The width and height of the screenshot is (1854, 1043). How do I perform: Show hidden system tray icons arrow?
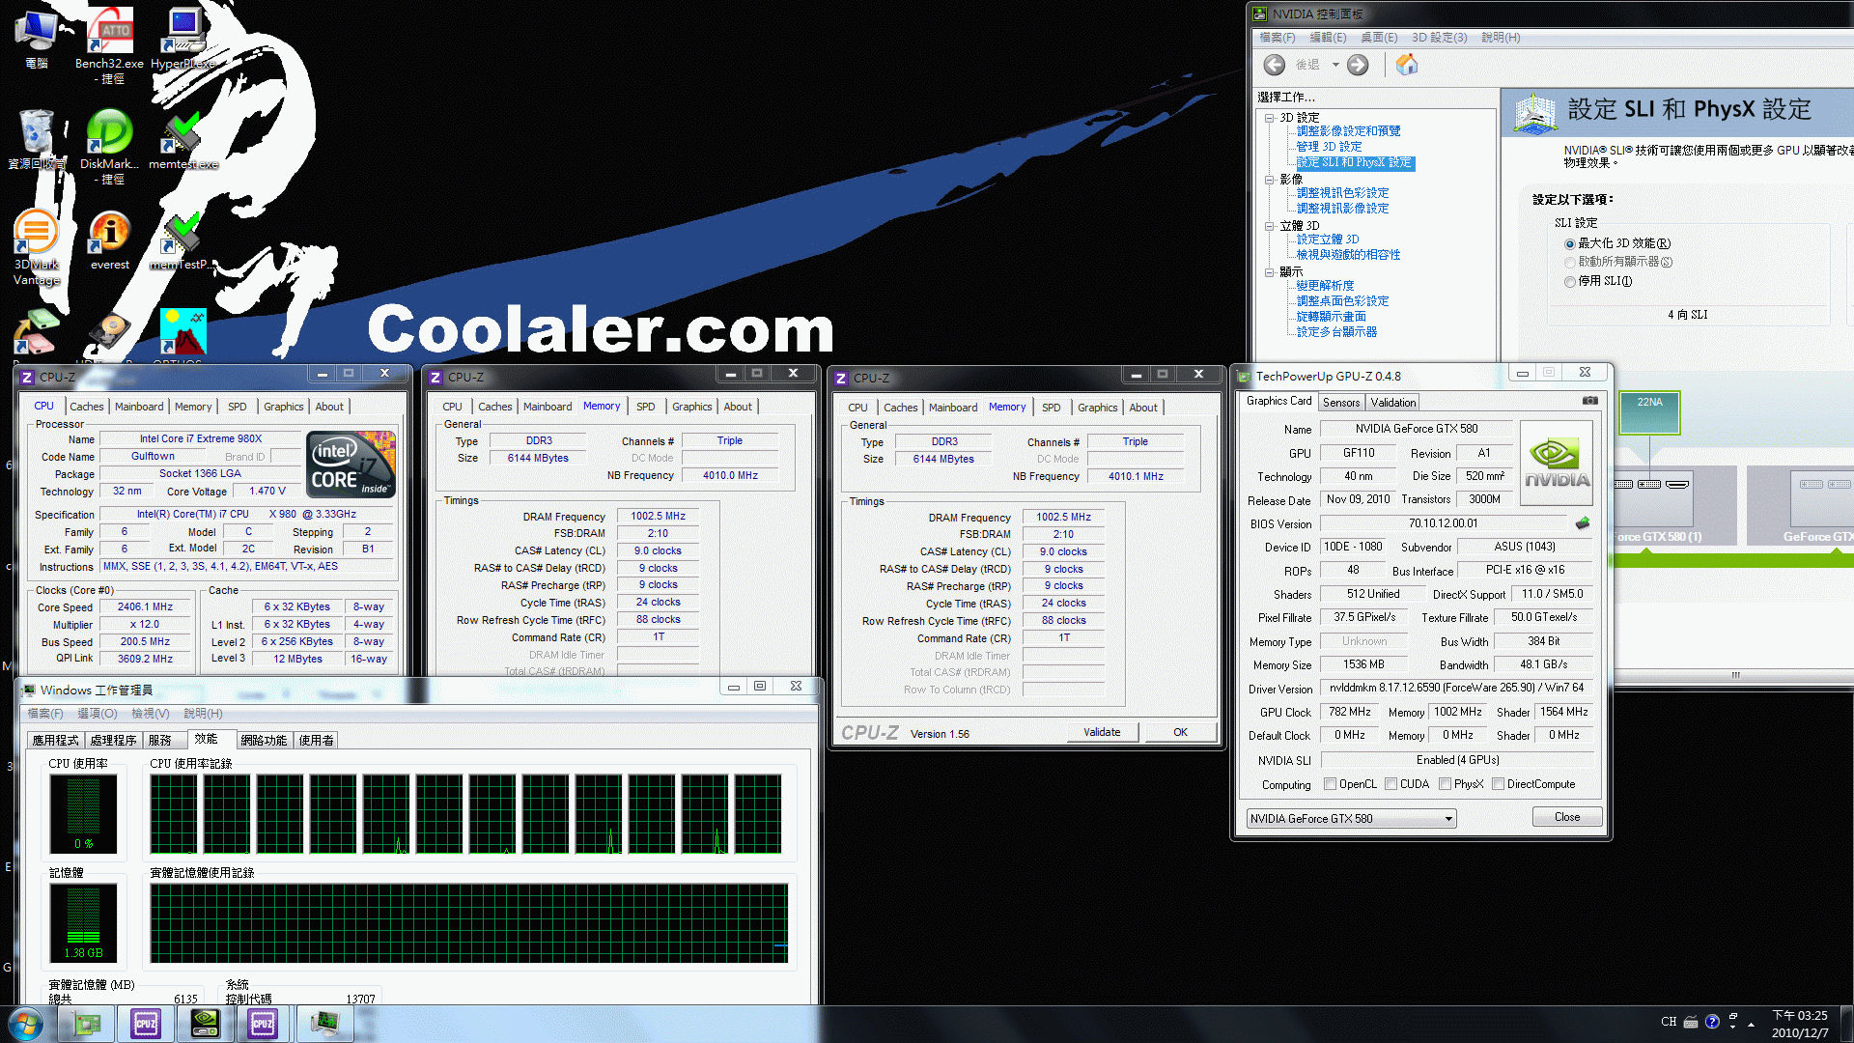click(1751, 1024)
